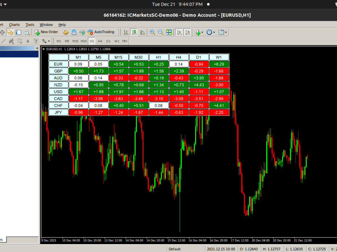Screen dimensions: 337x252
Task: Switch chart to M15 timeframe
Action: [75, 41]
